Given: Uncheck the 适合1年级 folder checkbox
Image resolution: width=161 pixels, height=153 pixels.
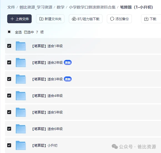Looking at the screenshot, I should click(x=9, y=46).
